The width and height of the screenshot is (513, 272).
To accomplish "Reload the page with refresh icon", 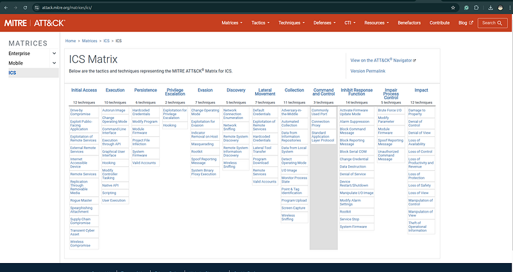I will point(25,8).
